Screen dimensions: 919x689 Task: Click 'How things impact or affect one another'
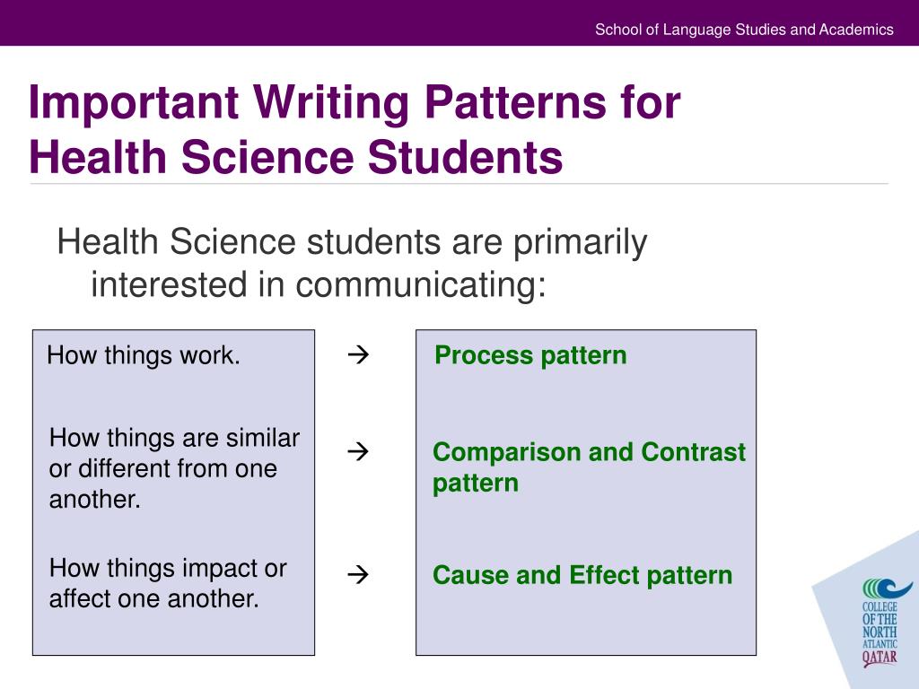[x=168, y=583]
